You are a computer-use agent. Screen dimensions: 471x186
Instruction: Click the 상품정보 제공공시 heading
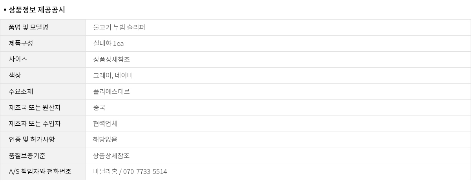[37, 10]
